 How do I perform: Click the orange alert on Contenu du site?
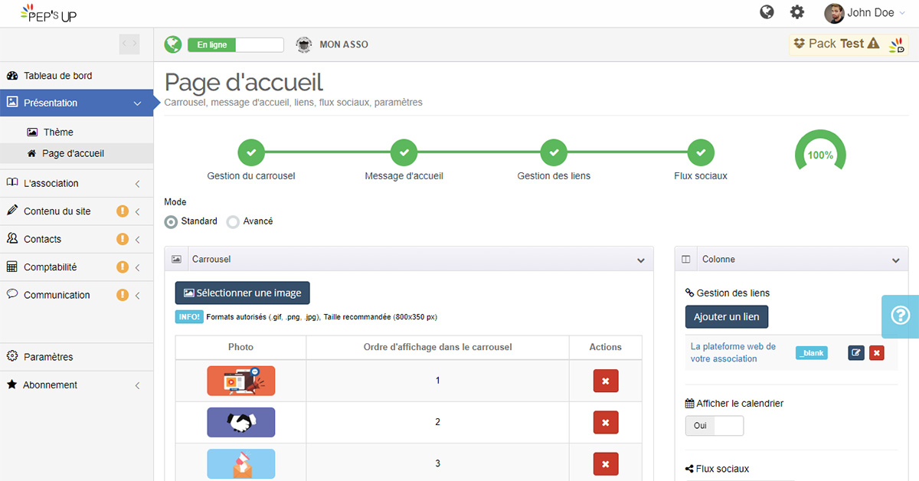coord(122,211)
